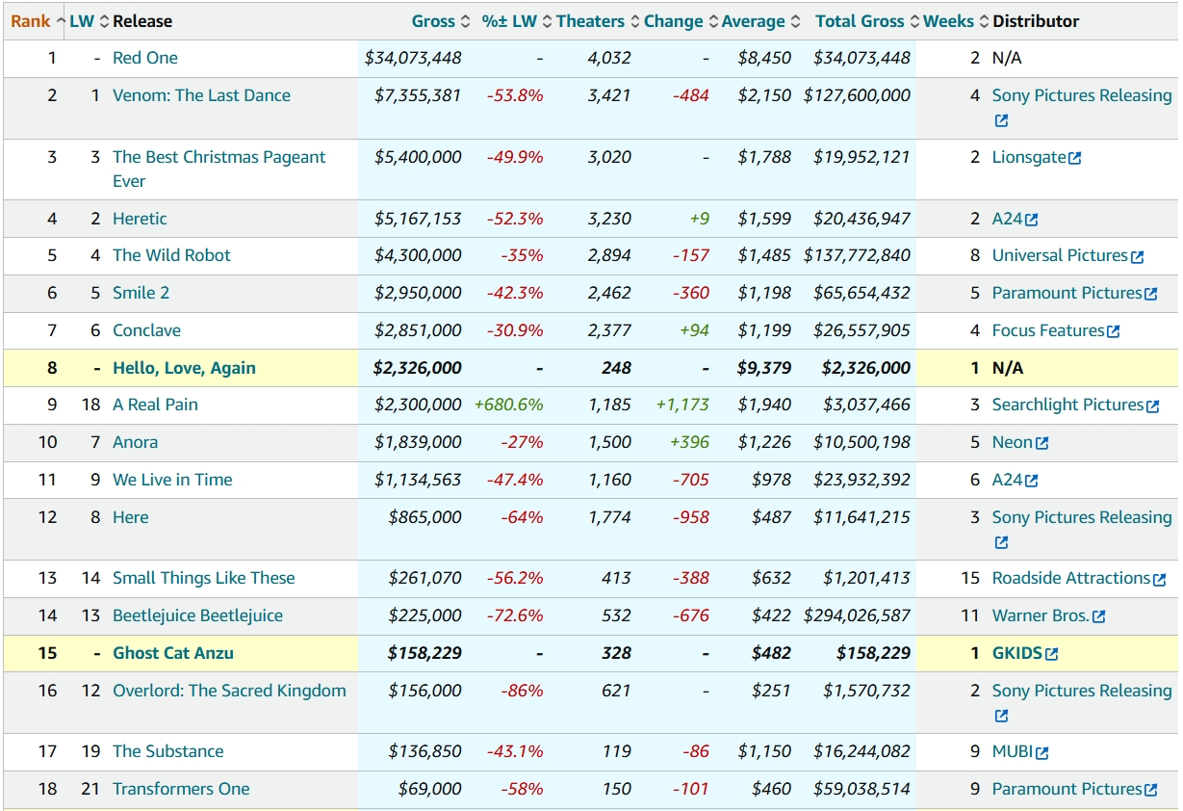This screenshot has width=1183, height=811.
Task: Select the +680.6% change value
Action: coord(509,405)
